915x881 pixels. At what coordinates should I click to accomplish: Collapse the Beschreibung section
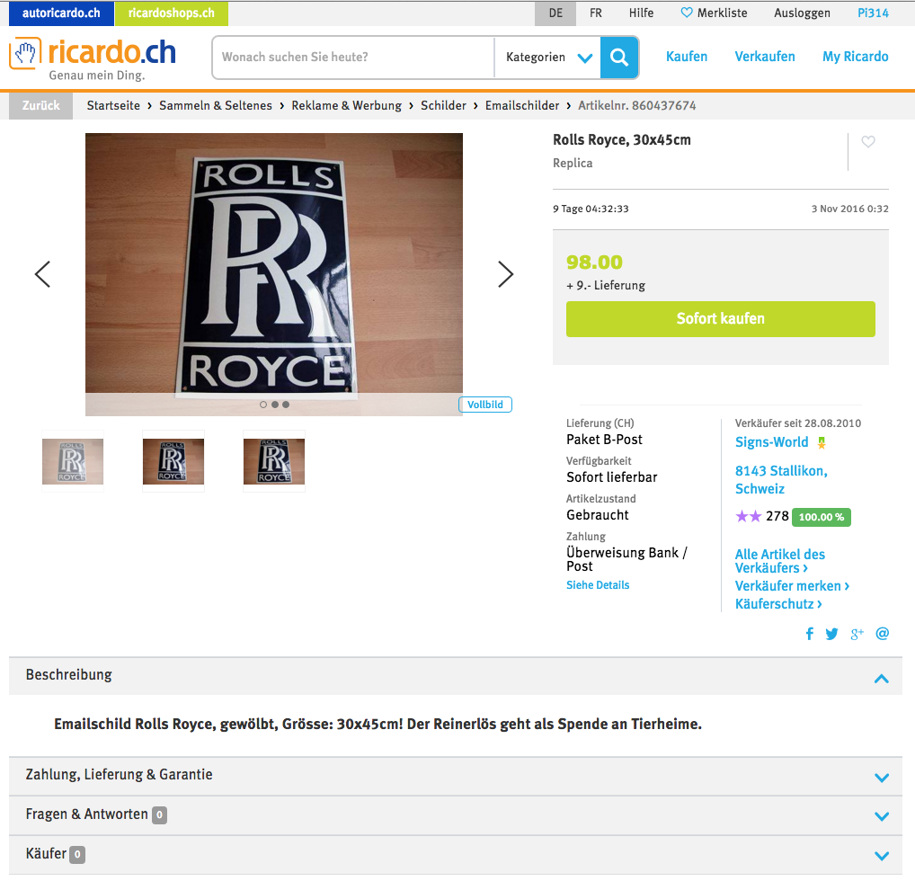pyautogui.click(x=881, y=679)
